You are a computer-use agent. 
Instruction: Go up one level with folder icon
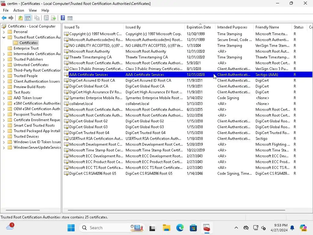(x=20, y=18)
